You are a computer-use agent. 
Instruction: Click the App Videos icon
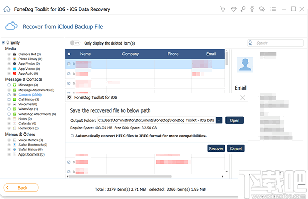click(x=14, y=69)
